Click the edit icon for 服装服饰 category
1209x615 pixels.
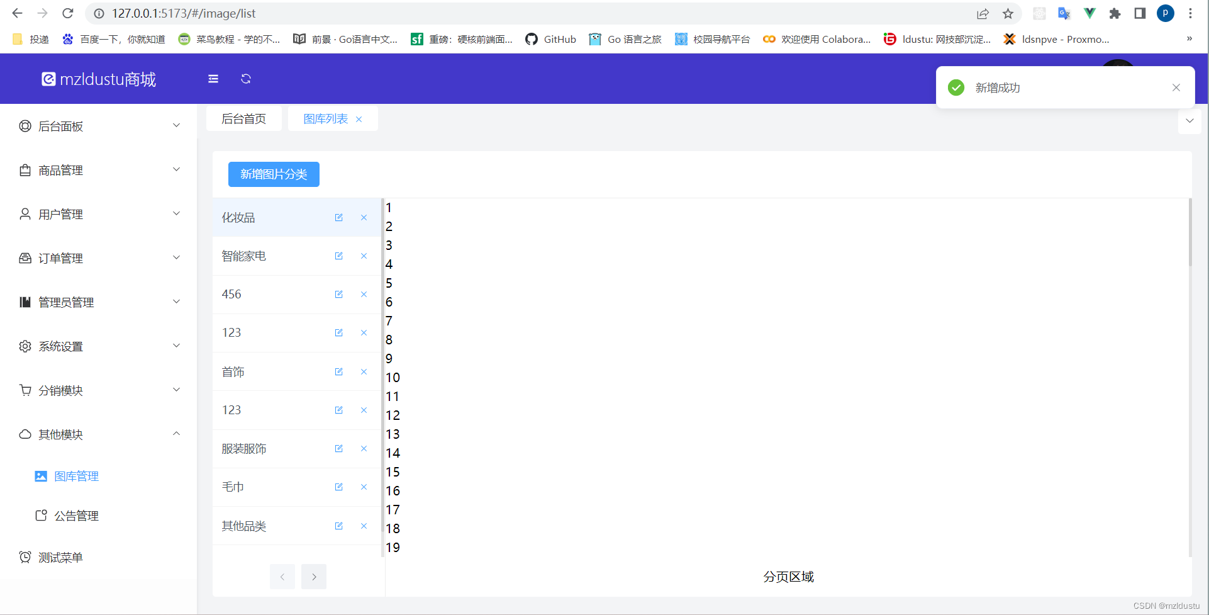[x=338, y=448]
